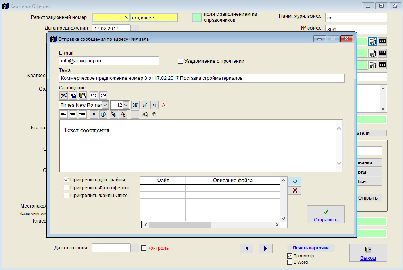Insert a smiley emoticon
The image size is (403, 270).
point(154,115)
